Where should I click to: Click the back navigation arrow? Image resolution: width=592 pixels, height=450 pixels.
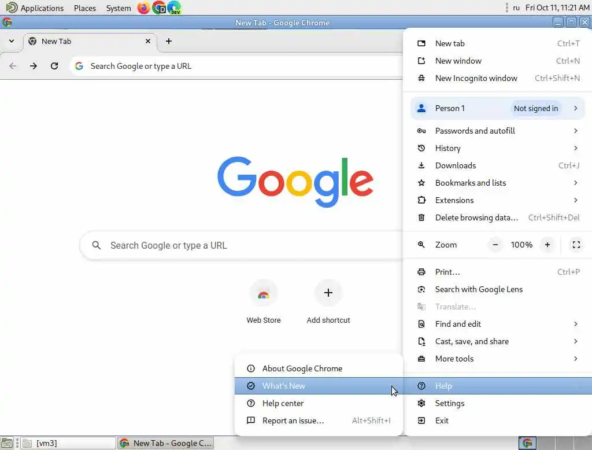point(13,66)
